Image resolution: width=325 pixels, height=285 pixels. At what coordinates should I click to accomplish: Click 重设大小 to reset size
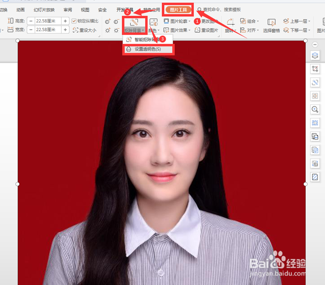(85, 30)
